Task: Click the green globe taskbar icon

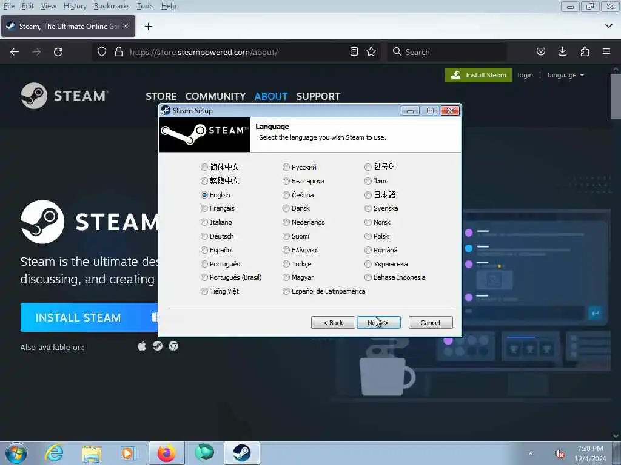Action: coord(204,453)
